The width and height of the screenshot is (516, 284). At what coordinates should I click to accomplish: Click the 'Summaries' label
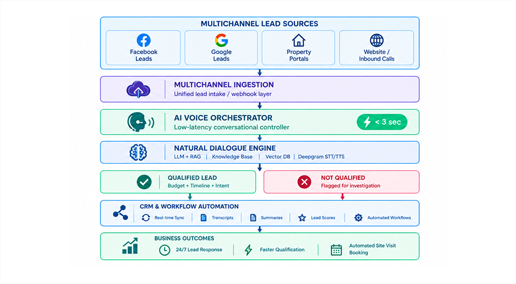tap(272, 218)
